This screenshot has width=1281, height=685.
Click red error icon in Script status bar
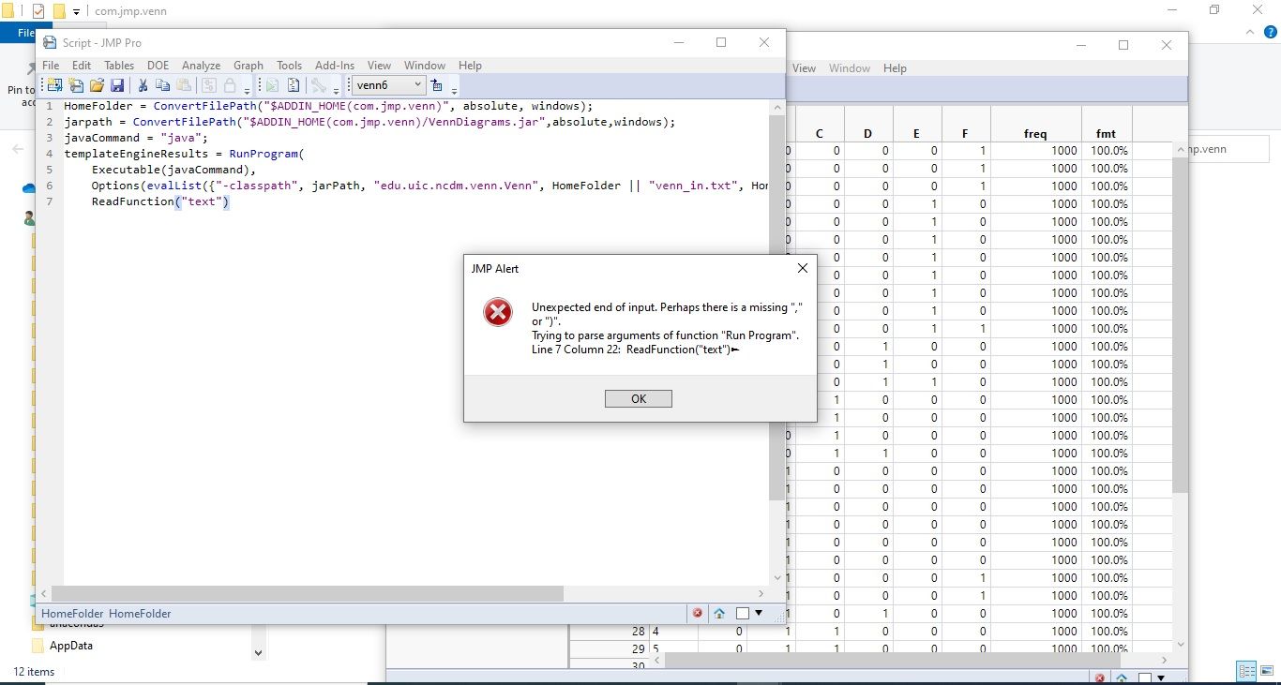(698, 613)
